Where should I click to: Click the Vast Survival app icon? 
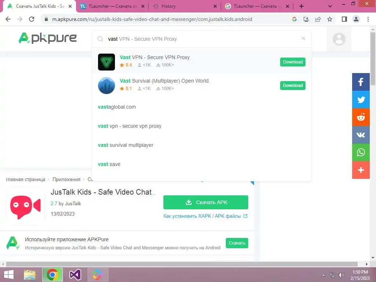tap(106, 85)
